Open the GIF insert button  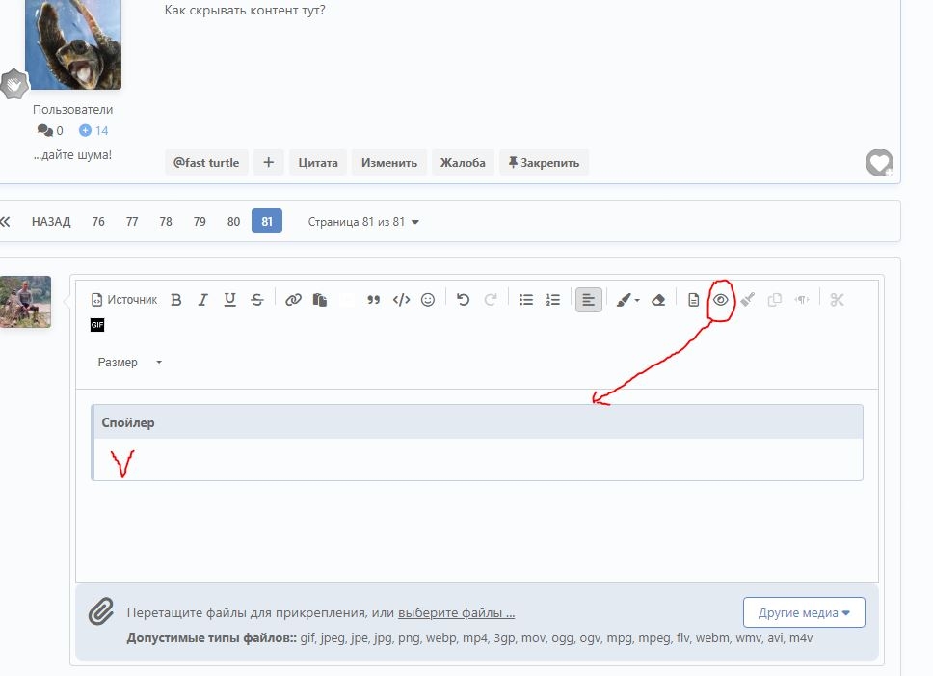pos(97,325)
